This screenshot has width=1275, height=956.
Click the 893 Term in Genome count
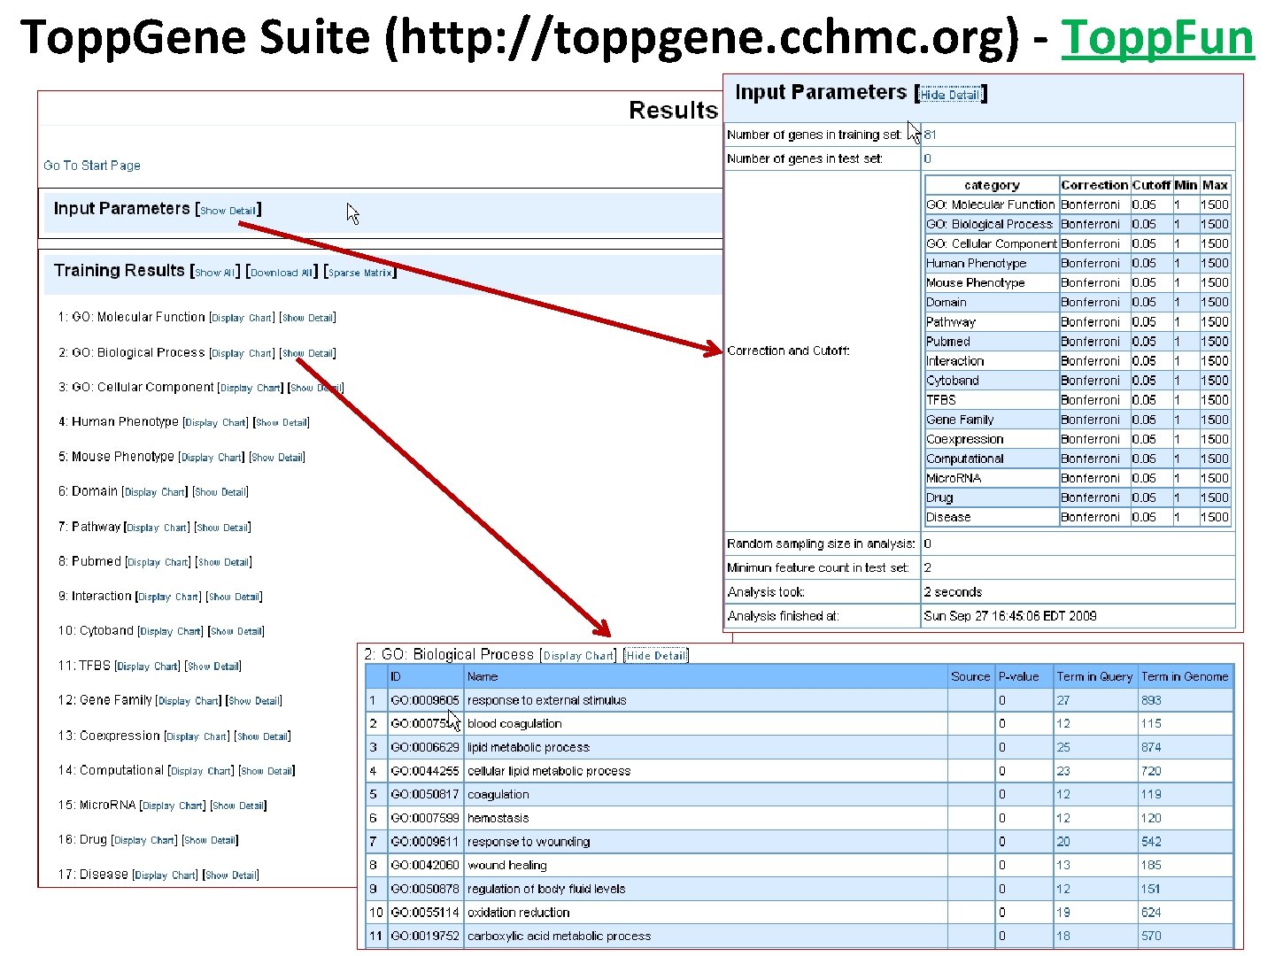click(x=1151, y=700)
